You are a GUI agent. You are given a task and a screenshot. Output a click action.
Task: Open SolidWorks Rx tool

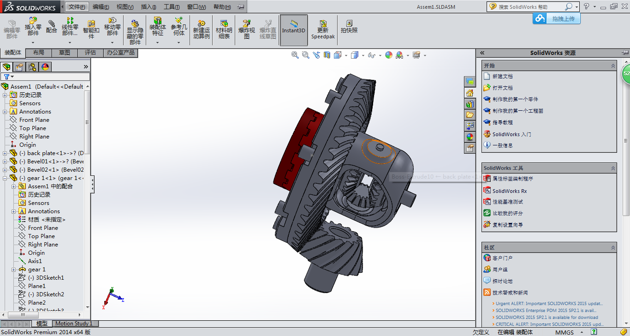[x=510, y=191]
